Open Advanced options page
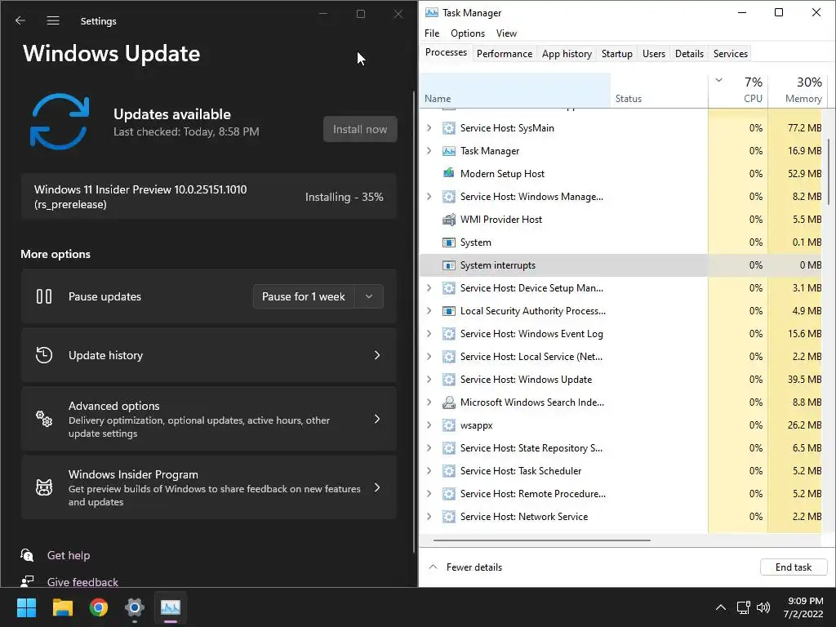The width and height of the screenshot is (836, 627). (208, 419)
